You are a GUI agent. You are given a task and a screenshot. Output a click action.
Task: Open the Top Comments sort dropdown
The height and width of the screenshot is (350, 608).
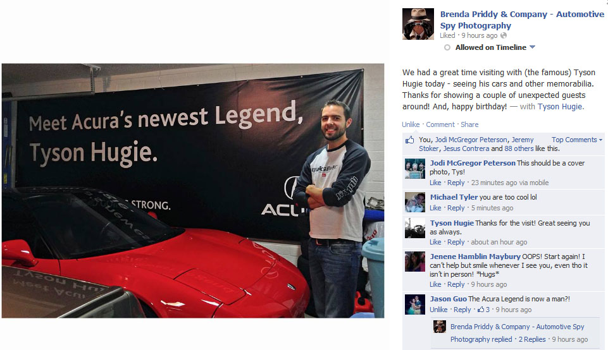pos(577,140)
